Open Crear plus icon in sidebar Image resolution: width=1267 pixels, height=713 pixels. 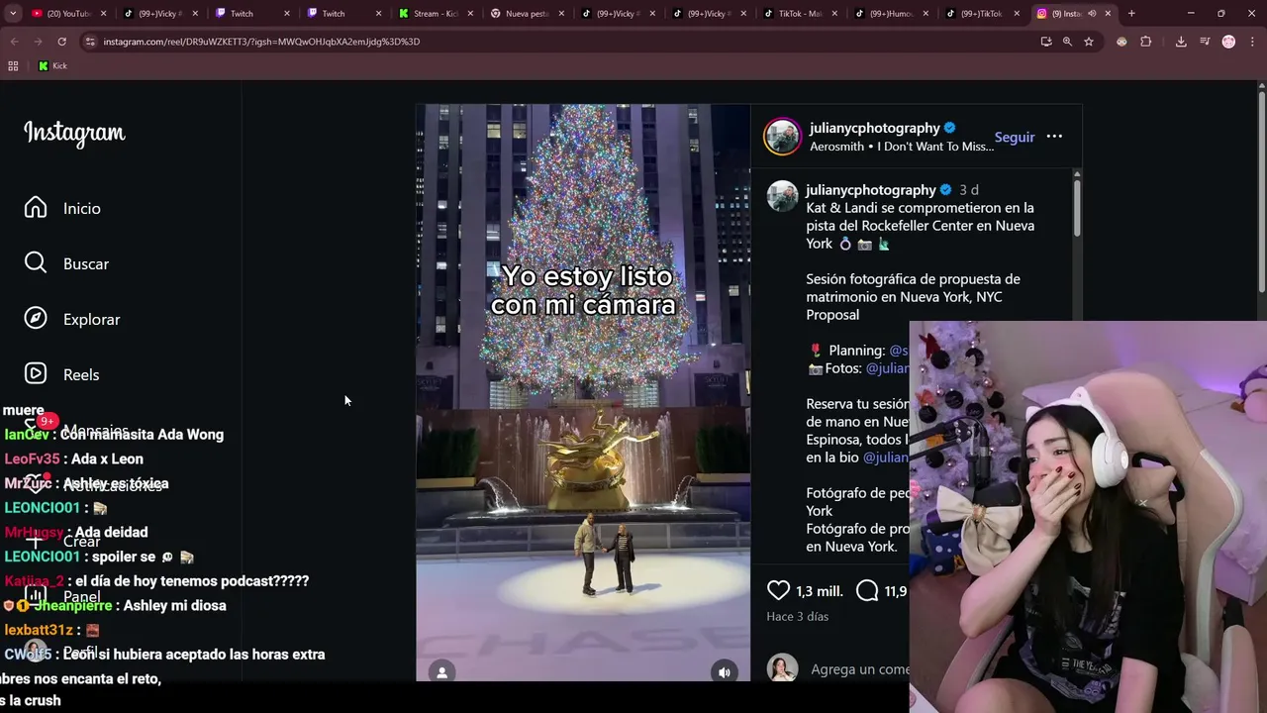coord(36,541)
